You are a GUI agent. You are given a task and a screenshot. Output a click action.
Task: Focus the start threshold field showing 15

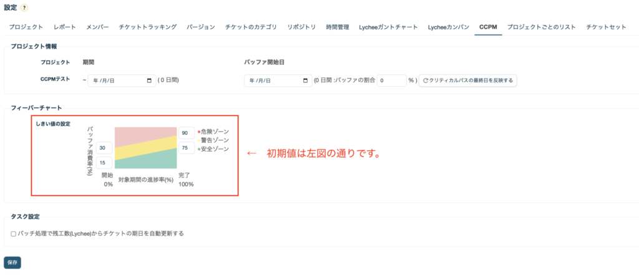104,163
